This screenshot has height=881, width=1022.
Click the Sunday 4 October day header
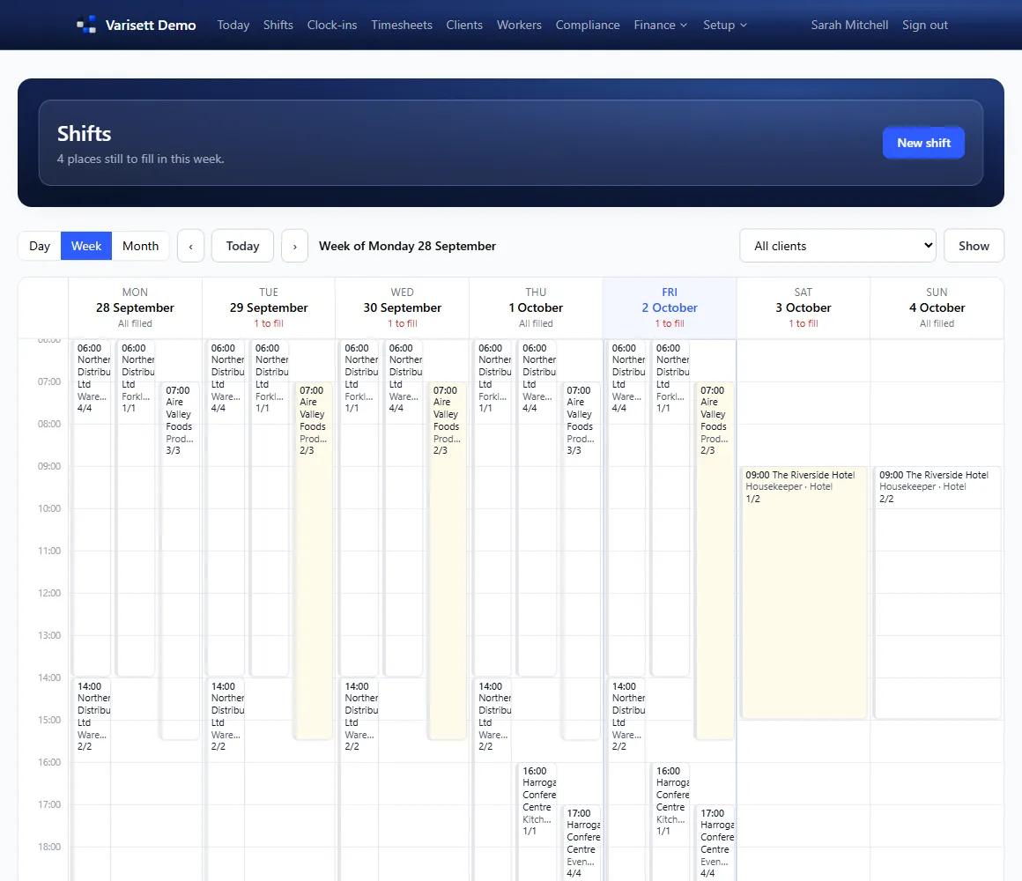[937, 307]
